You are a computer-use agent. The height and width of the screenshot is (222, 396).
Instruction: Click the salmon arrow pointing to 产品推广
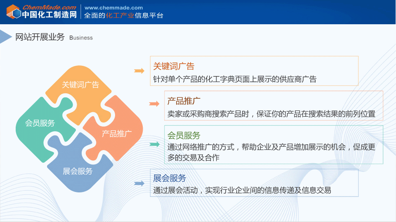pyautogui.click(x=154, y=104)
